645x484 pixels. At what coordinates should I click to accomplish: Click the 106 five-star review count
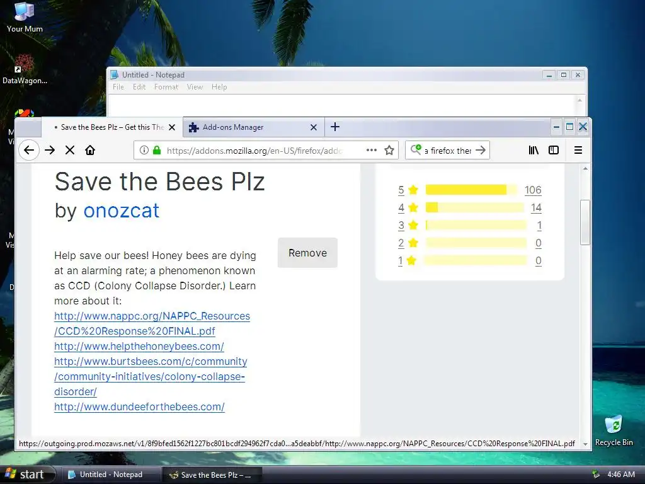[533, 190]
